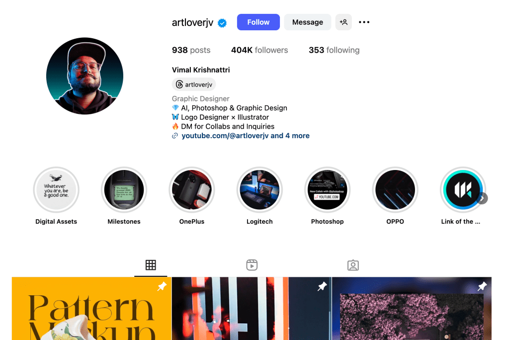Click the highlights next arrow chevron

click(x=483, y=198)
